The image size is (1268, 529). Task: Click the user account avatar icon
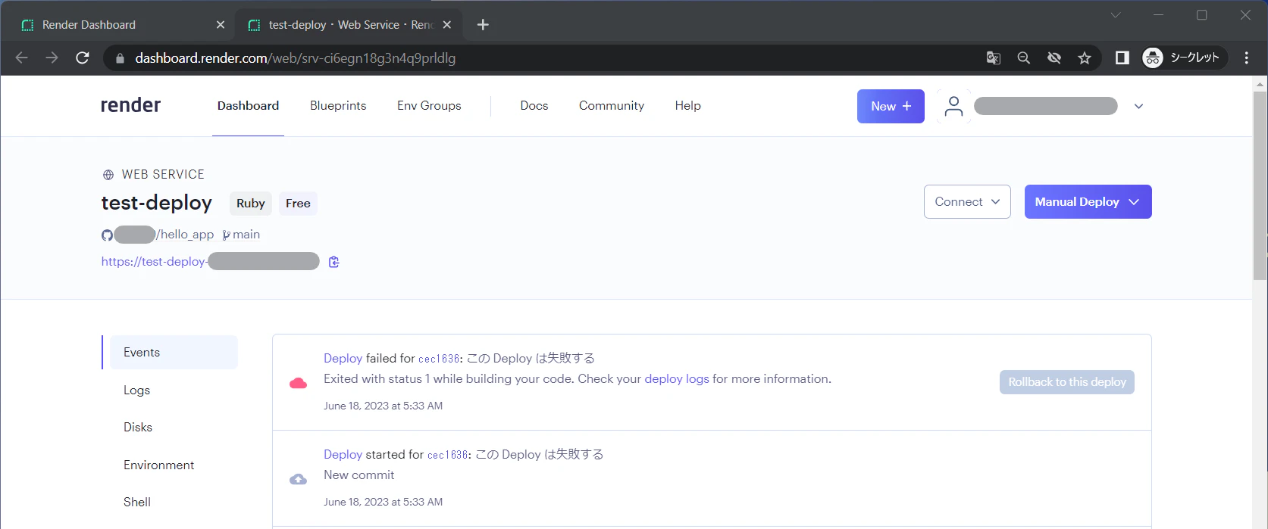click(x=953, y=107)
